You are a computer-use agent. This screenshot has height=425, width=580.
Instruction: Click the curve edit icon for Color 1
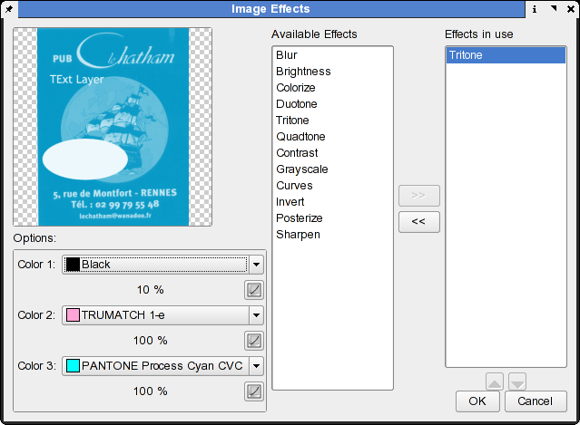coord(254,290)
